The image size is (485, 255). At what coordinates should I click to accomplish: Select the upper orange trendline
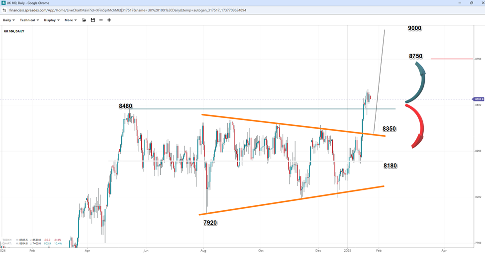(292, 125)
